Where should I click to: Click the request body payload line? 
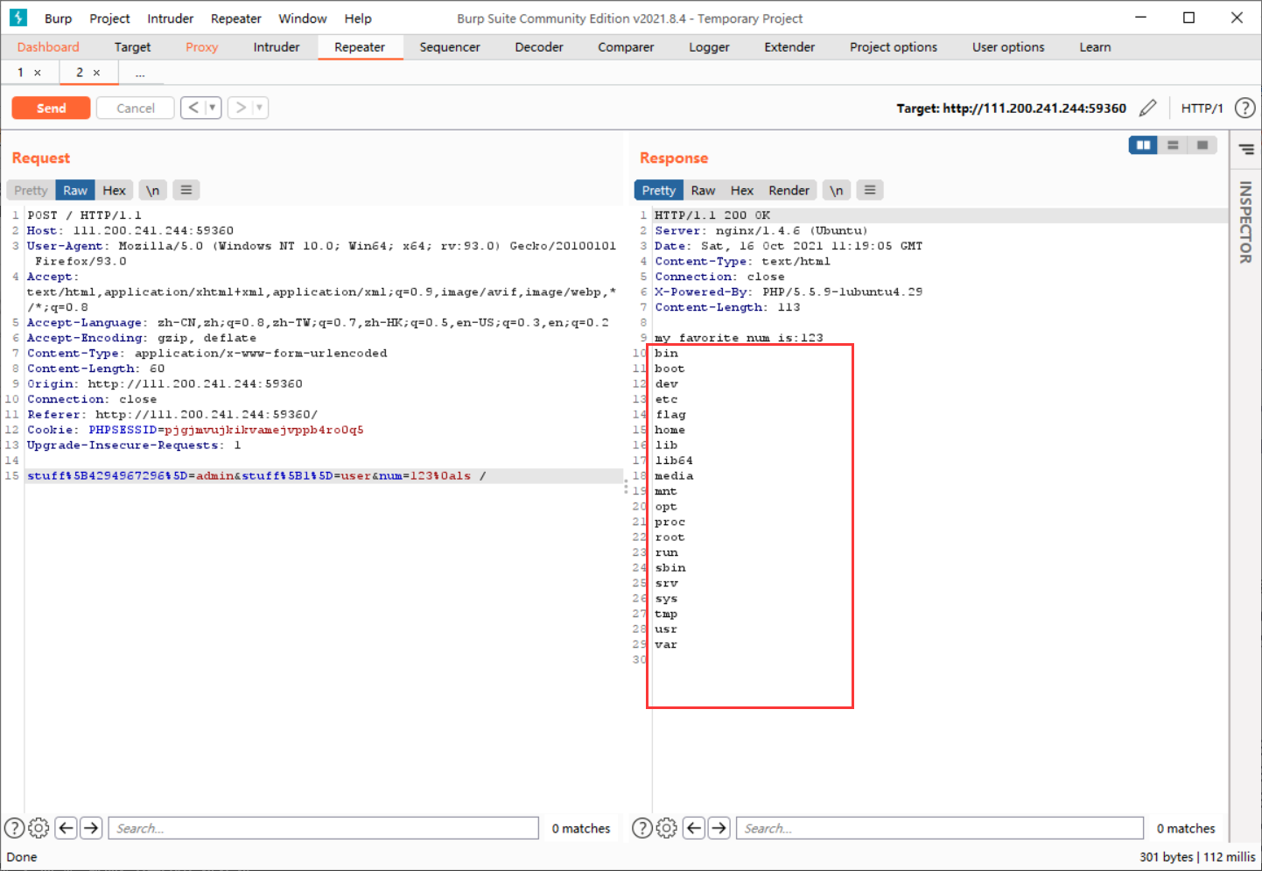coord(324,476)
